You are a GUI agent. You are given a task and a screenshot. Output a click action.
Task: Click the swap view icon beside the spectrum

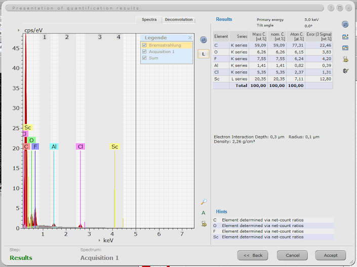coord(204,40)
